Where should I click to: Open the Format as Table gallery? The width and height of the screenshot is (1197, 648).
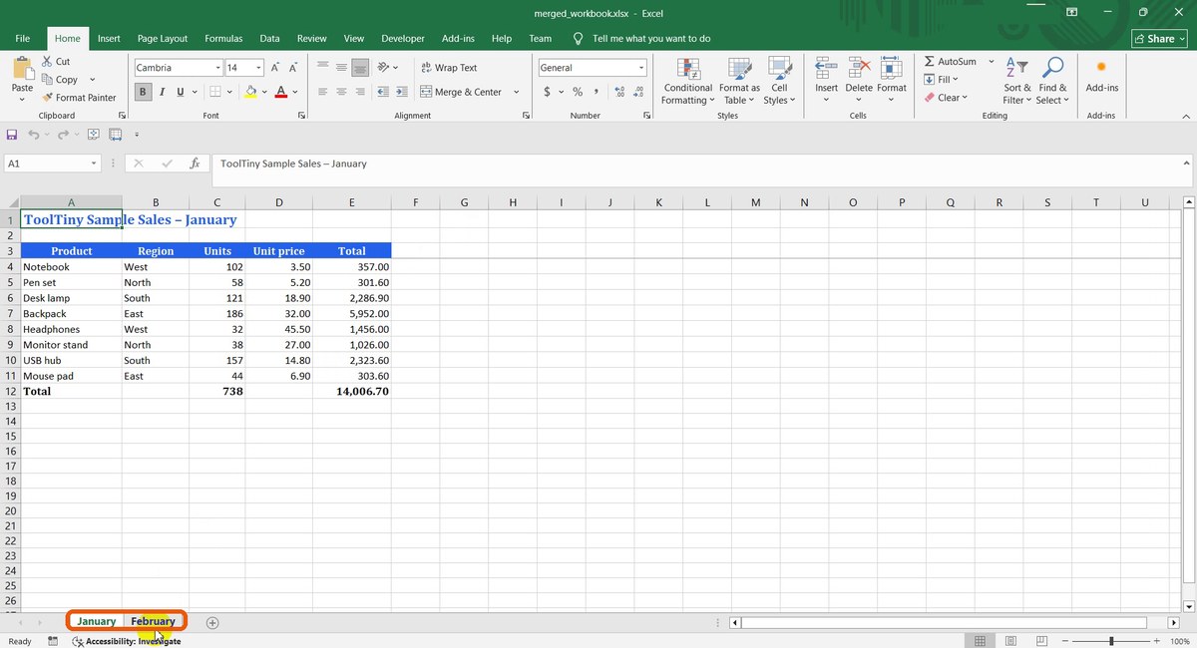(x=739, y=80)
